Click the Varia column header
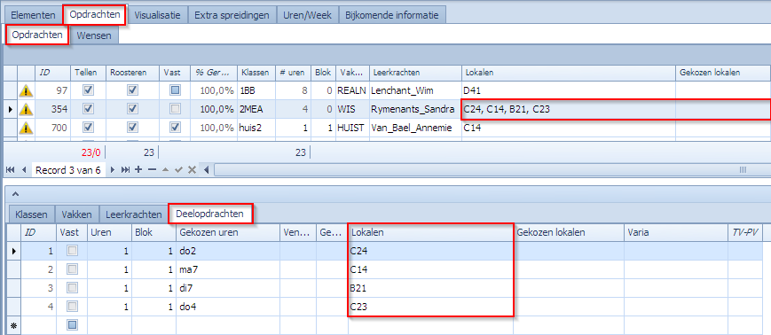Screen dimensions: 771x335 [x=676, y=232]
